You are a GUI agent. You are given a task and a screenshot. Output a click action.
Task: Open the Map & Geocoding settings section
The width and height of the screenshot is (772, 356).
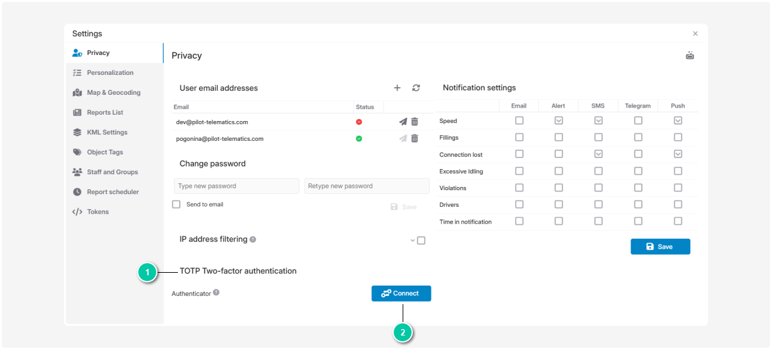click(x=113, y=93)
